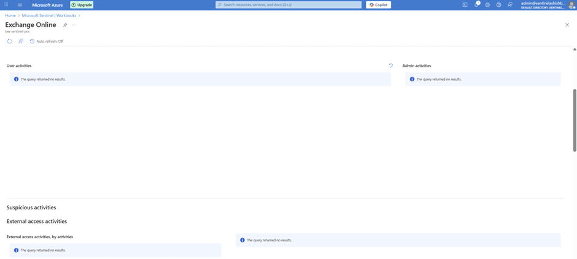Open the help question mark icon
Image resolution: width=577 pixels, height=259 pixels.
498,5
